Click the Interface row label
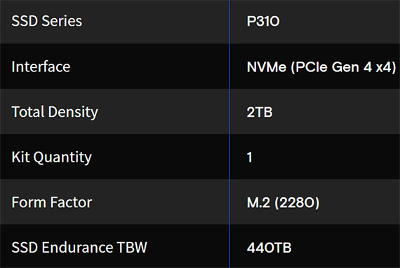Screen dimensions: 400x268 click(x=41, y=67)
